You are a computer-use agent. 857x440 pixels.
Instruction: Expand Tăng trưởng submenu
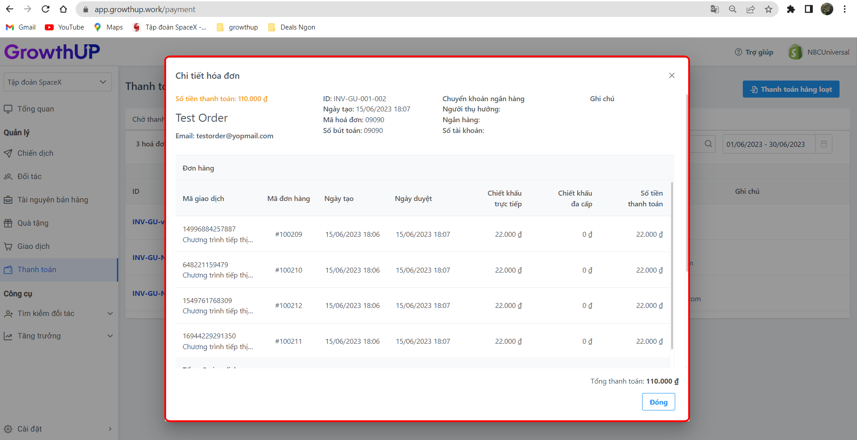tap(58, 336)
